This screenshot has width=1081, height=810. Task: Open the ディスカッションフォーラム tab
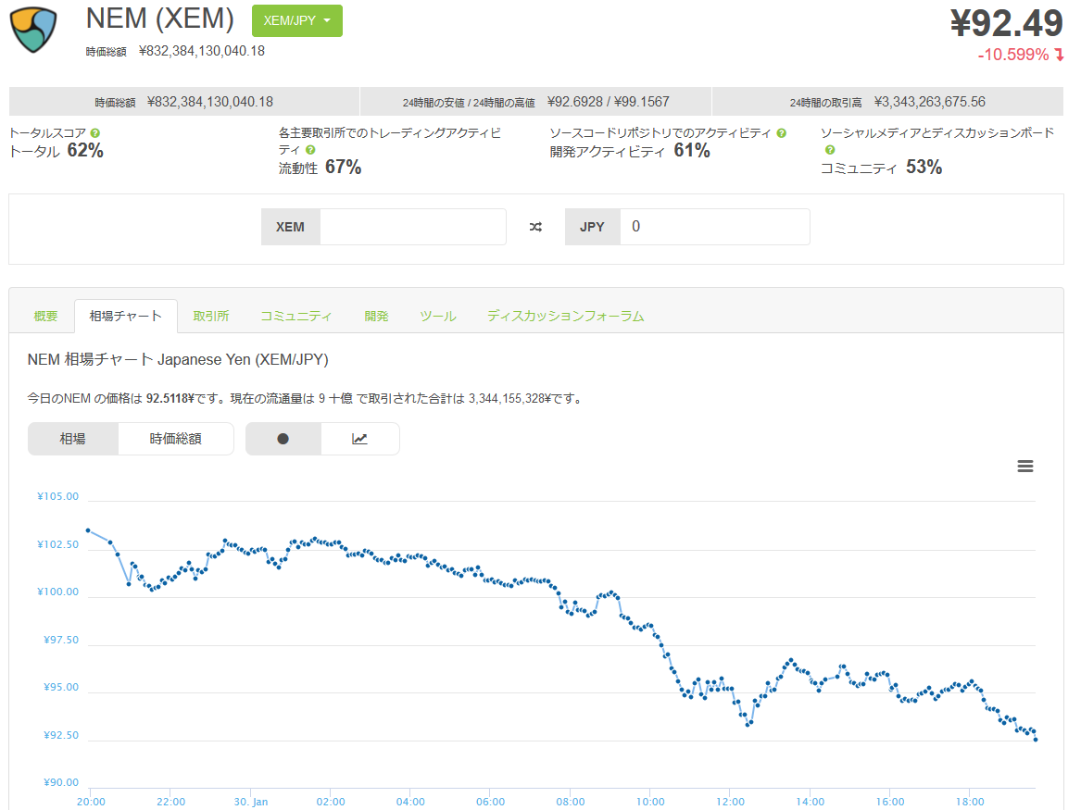click(x=565, y=317)
